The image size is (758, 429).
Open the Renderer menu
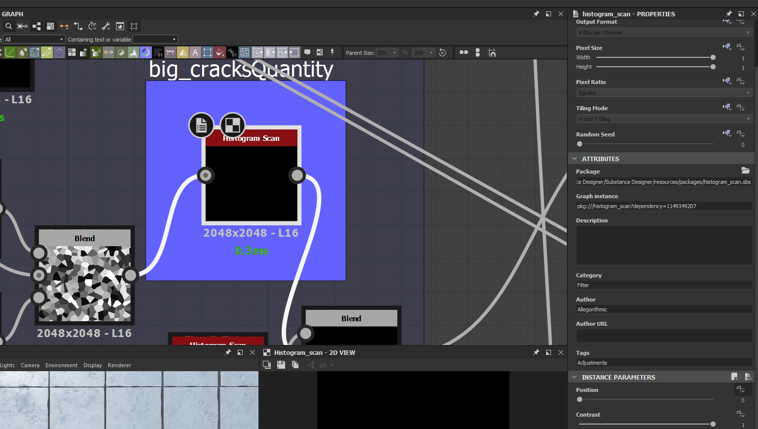(x=119, y=365)
